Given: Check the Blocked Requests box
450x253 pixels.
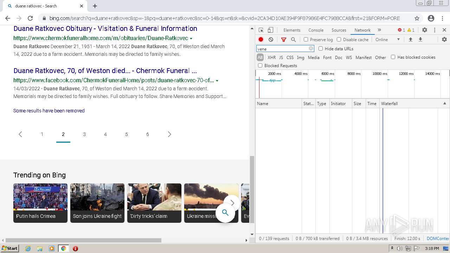Looking at the screenshot, I should [x=260, y=65].
